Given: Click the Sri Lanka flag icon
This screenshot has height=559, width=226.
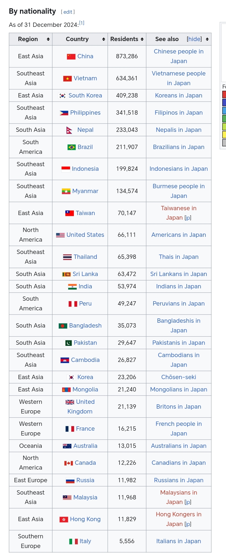Looking at the screenshot, I should click(x=66, y=274).
